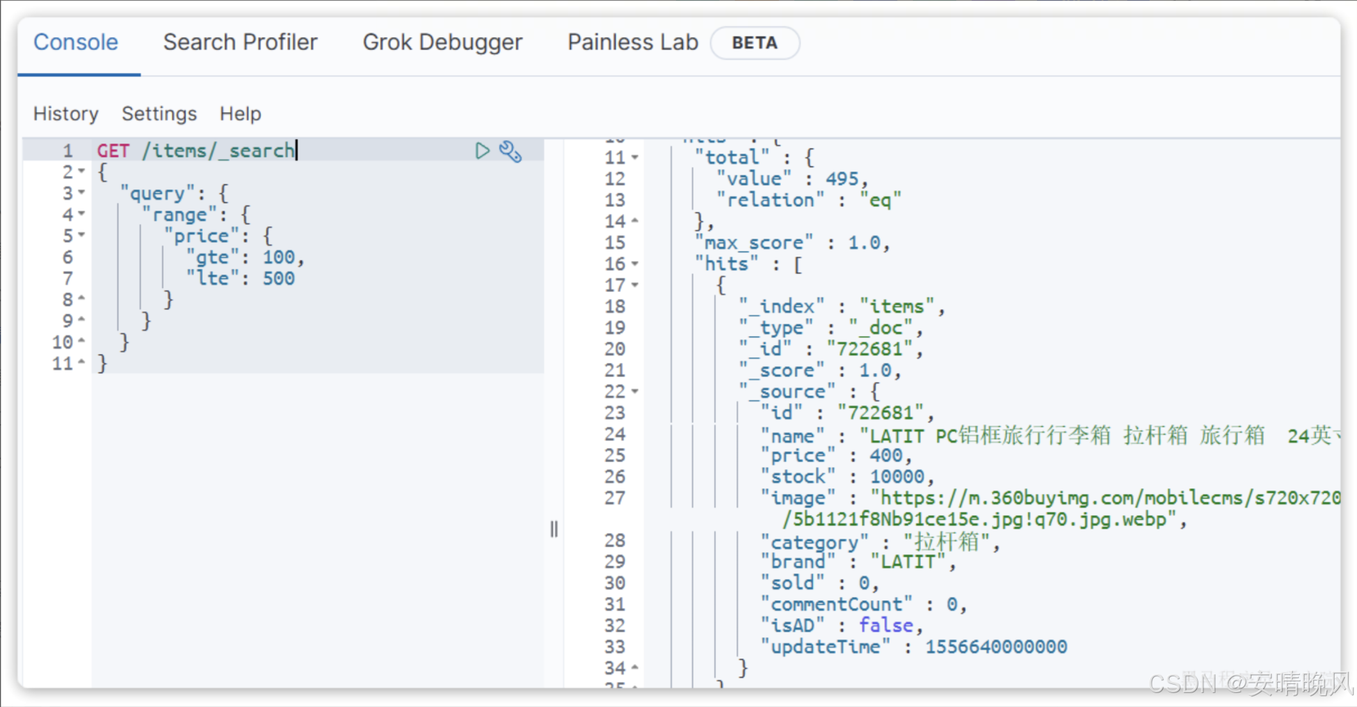Open the Painless Lab tab
Viewport: 1357px width, 707px height.
632,42
